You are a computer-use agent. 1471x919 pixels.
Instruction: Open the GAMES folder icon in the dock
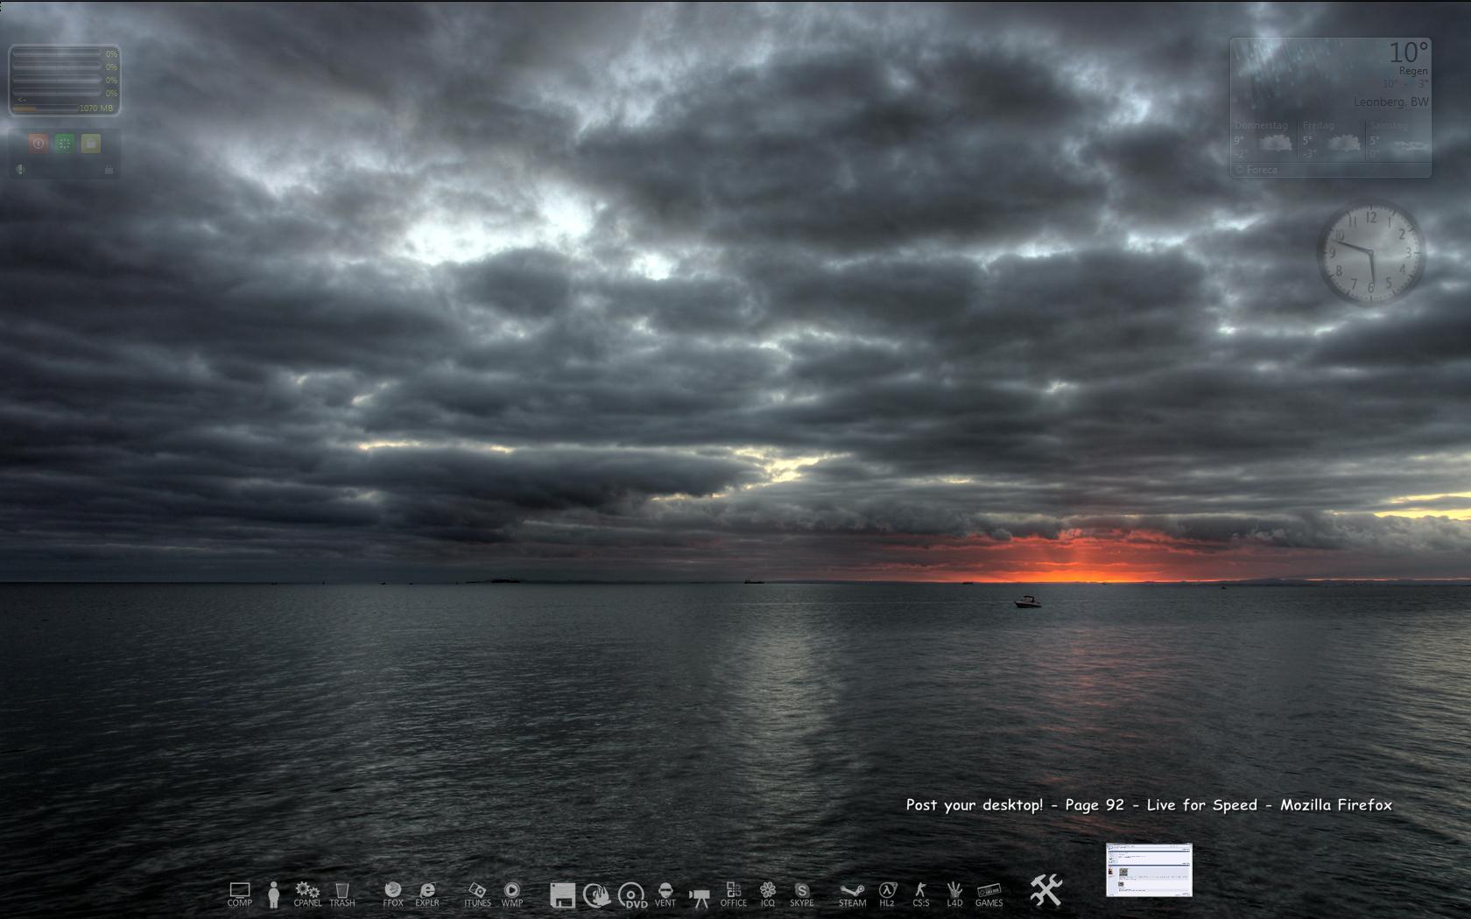(x=989, y=894)
